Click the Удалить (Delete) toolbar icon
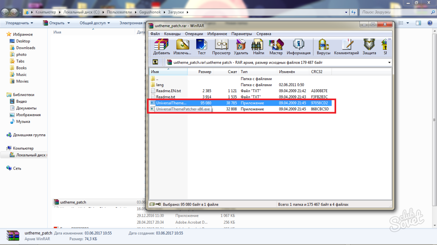 pyautogui.click(x=241, y=47)
